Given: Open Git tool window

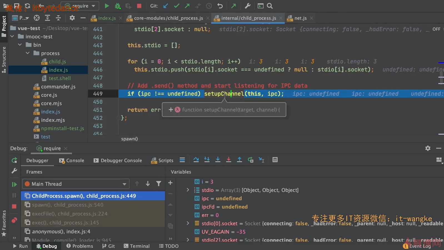Looking at the screenshot, I should click(x=108, y=246).
